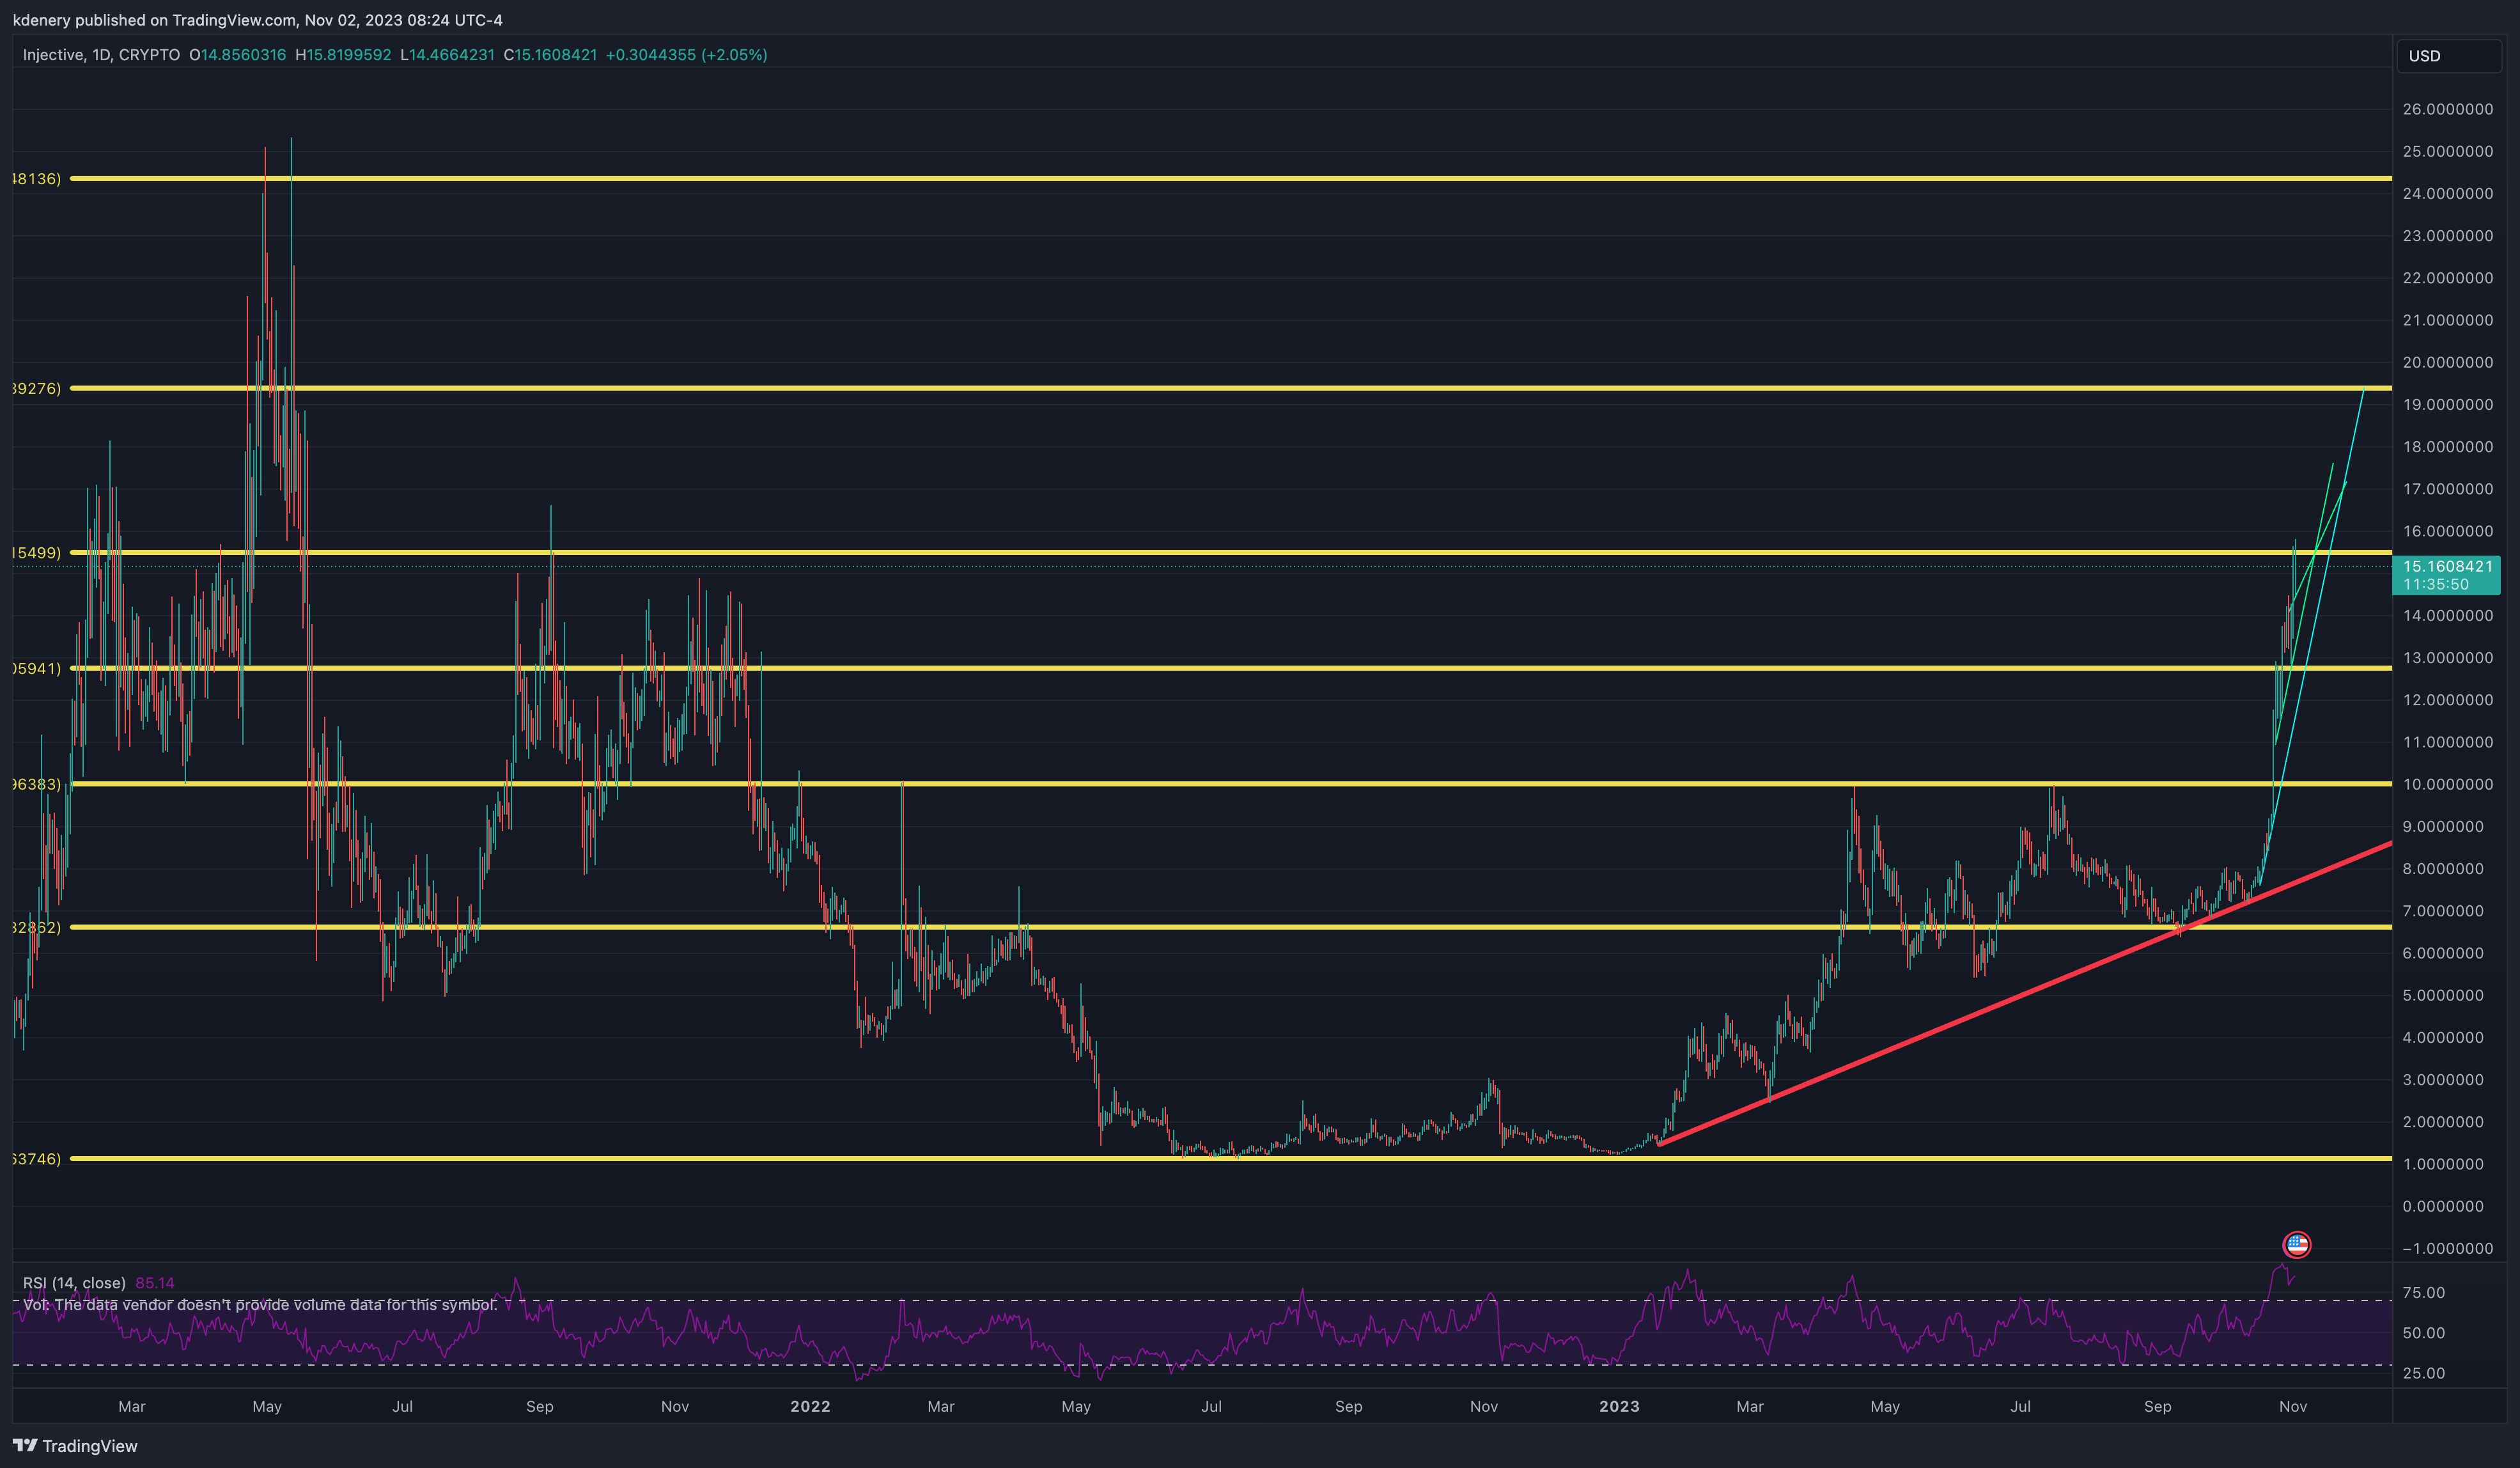Click the yellow line label ending 5499)
This screenshot has height=1468, width=2520.
[x=37, y=552]
